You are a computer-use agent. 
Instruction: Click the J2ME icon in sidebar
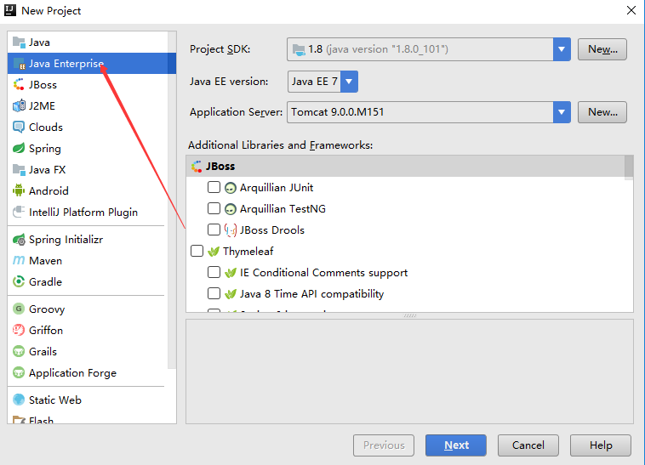point(19,106)
